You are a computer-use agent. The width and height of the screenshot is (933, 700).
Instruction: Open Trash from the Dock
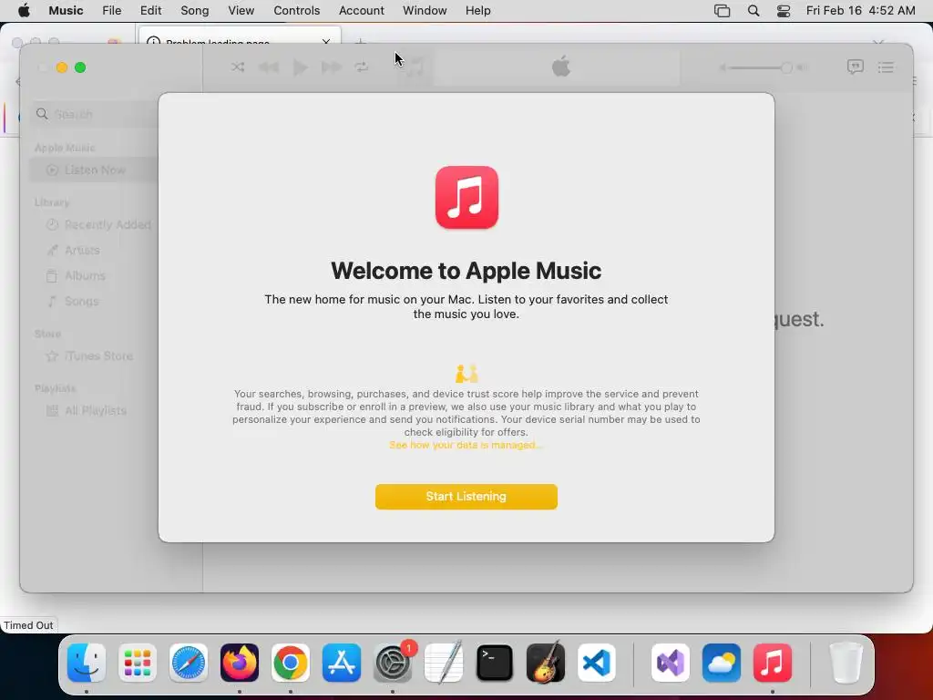[846, 663]
